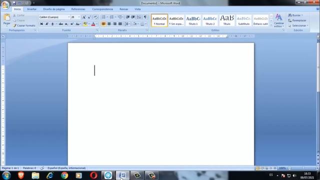Click the spelling check status icon
The image size is (320, 180).
42,168
